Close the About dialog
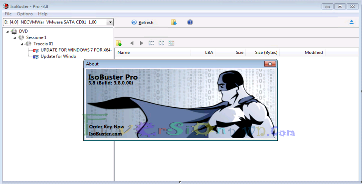This screenshot has height=184, width=362. click(270, 64)
